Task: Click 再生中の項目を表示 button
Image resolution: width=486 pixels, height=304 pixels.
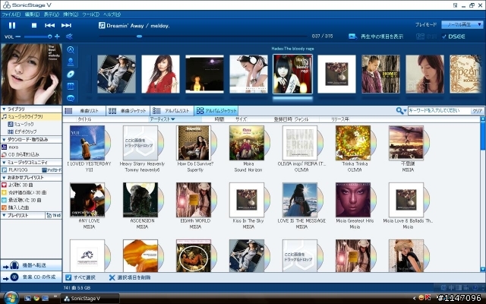Action: (x=376, y=36)
